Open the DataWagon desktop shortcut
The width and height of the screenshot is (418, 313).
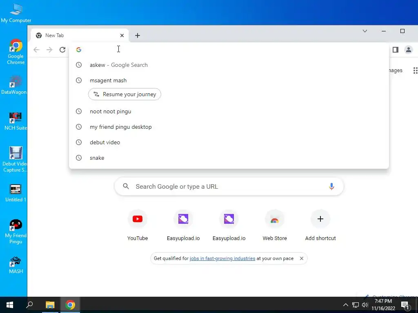(x=14, y=85)
